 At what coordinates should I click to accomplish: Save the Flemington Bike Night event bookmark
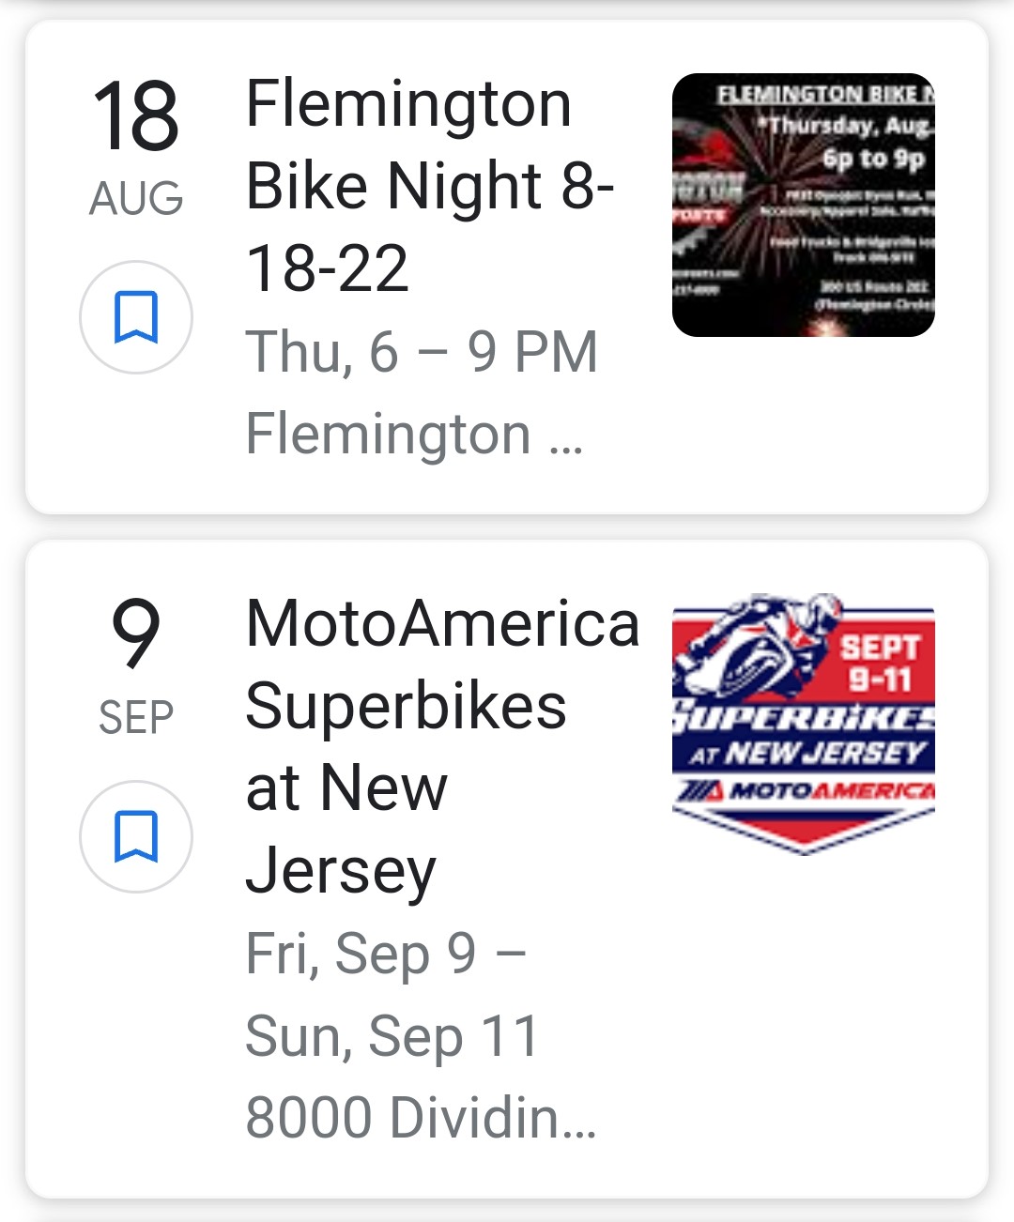pyautogui.click(x=136, y=317)
